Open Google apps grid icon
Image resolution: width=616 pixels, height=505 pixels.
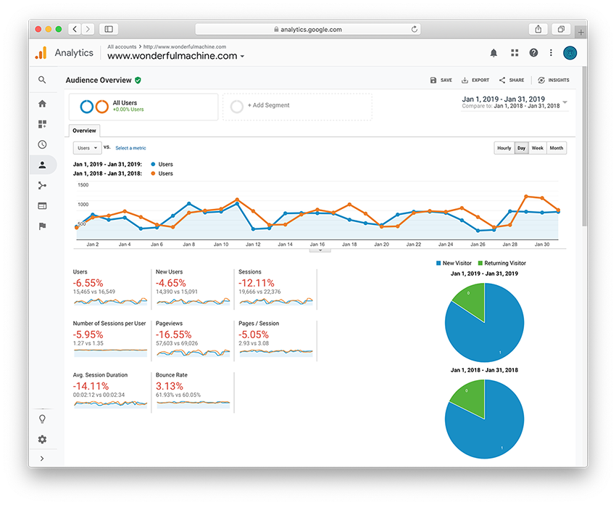(x=515, y=53)
